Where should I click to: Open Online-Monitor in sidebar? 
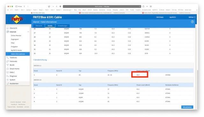click(x=16, y=36)
